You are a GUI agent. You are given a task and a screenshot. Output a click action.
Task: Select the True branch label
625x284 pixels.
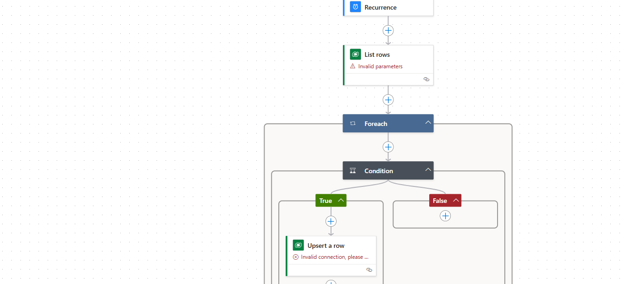[326, 201]
